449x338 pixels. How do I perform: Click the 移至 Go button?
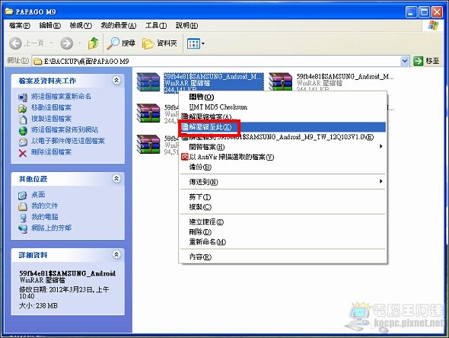click(x=426, y=61)
